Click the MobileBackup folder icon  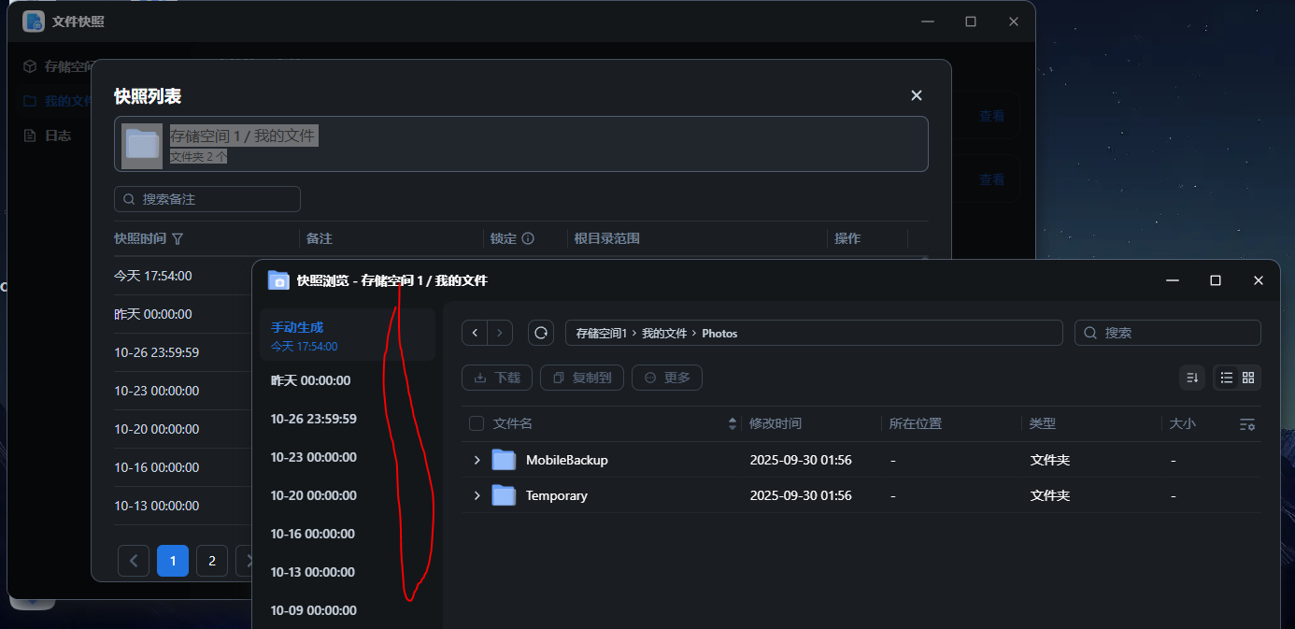505,460
